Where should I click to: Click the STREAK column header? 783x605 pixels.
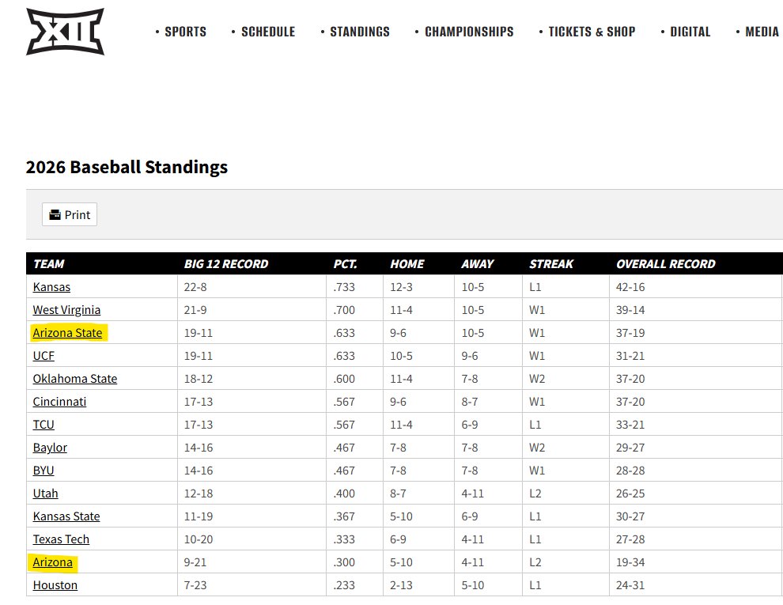tap(551, 264)
